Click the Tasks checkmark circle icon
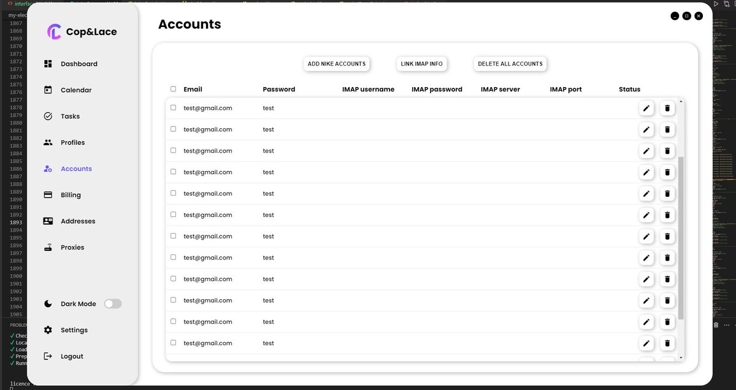Image resolution: width=736 pixels, height=390 pixels. coord(48,117)
